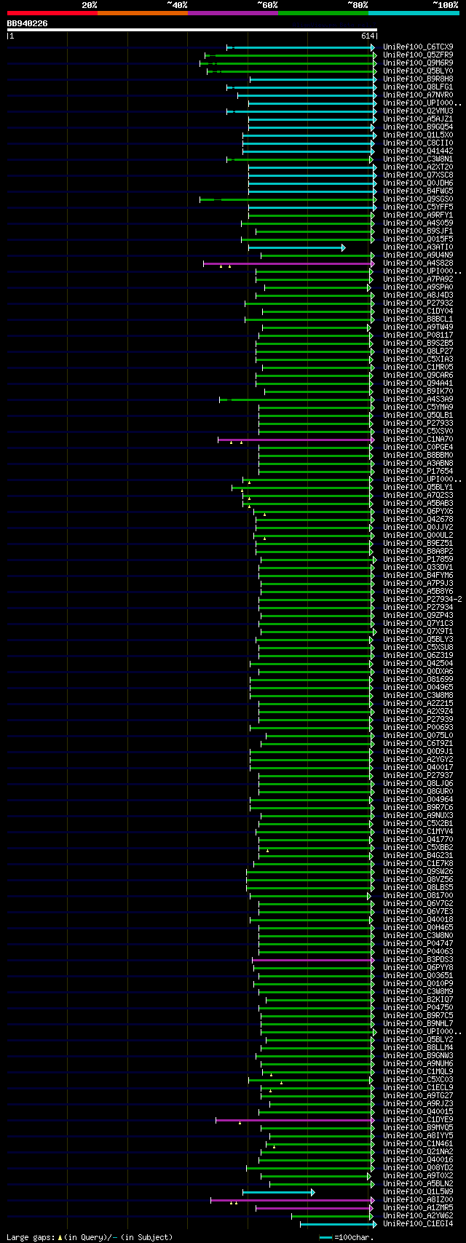
Task: Click the UniRef100_C5XC03 label
Action: (418, 1080)
